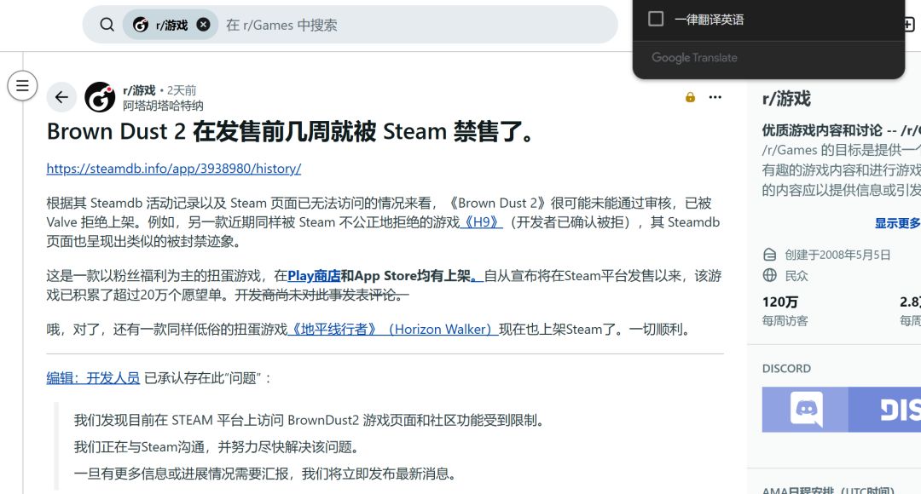This screenshot has height=494, width=921.
Task: Open the Discord banner image
Action: tap(841, 410)
